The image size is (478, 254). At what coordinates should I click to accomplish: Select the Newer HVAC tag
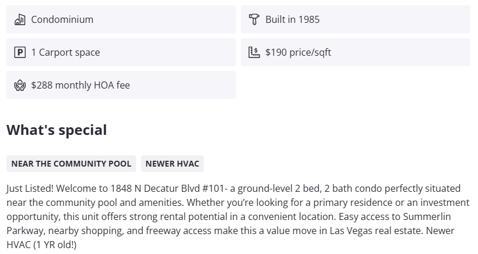pyautogui.click(x=172, y=164)
